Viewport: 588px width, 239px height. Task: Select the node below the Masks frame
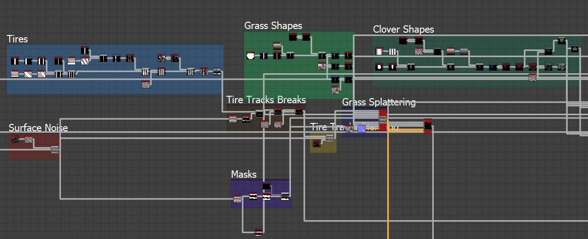tap(259, 232)
